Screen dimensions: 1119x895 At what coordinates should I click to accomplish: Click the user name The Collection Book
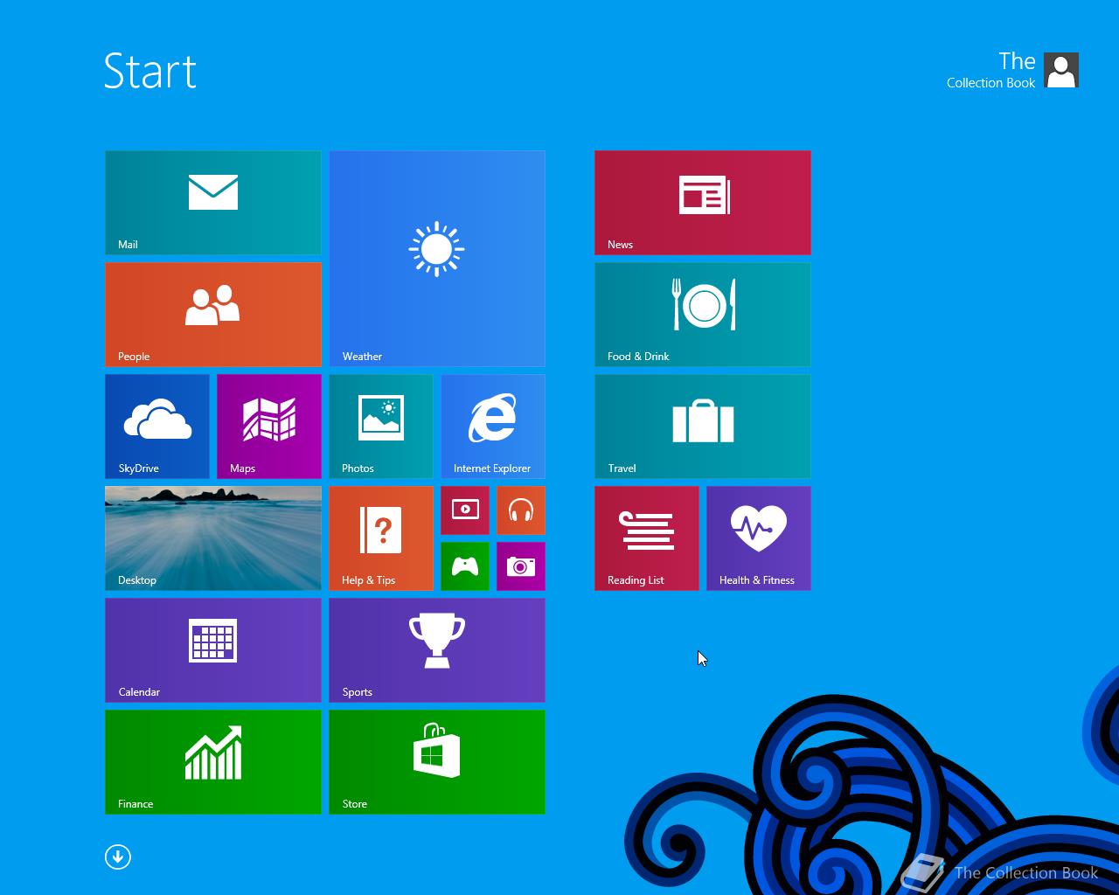[x=991, y=70]
